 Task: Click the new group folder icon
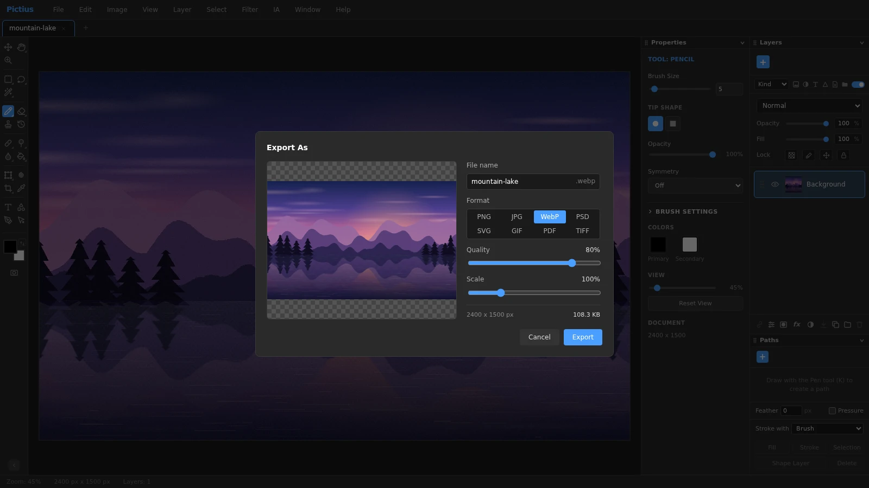847,325
